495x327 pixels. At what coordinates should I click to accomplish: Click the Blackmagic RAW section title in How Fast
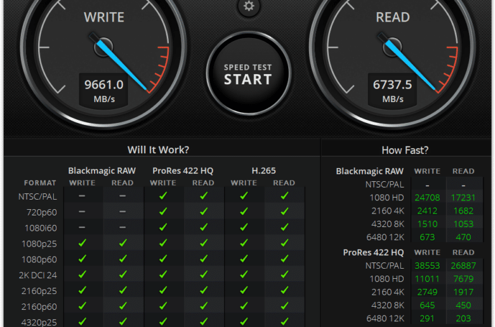(x=370, y=171)
